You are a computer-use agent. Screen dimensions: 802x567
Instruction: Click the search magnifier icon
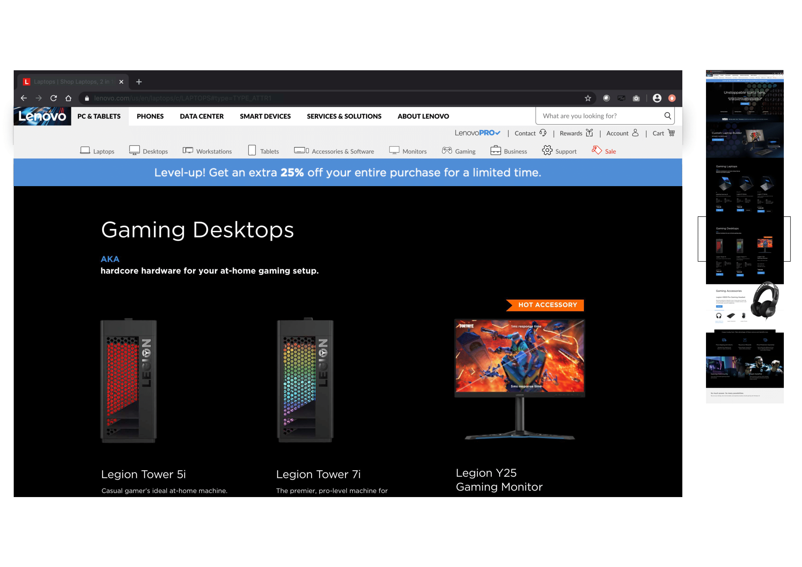tap(667, 116)
